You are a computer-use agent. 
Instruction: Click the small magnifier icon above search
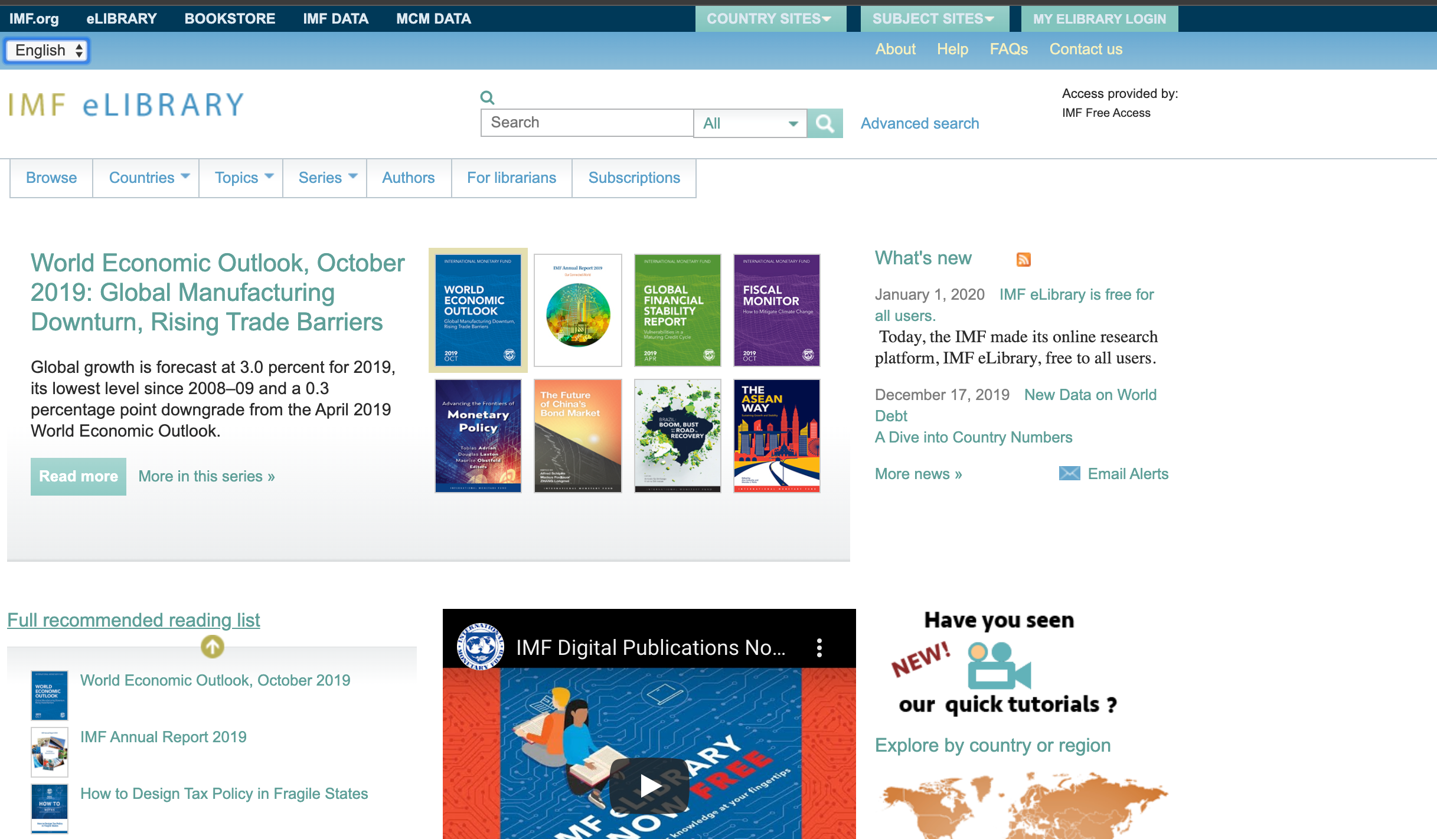(487, 97)
